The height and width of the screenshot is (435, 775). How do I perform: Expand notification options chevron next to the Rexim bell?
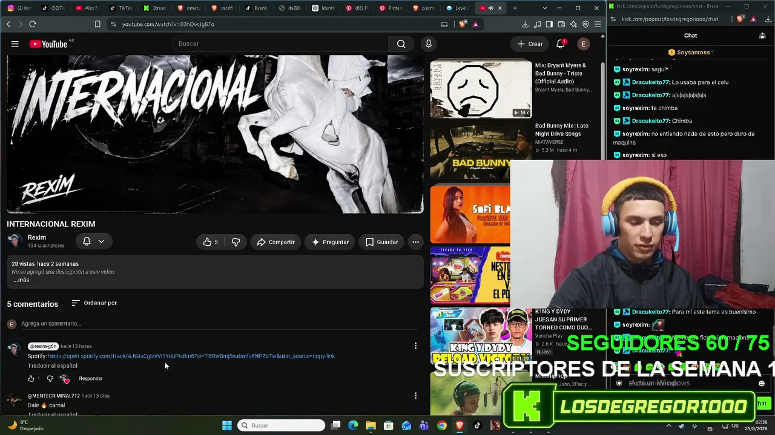101,241
